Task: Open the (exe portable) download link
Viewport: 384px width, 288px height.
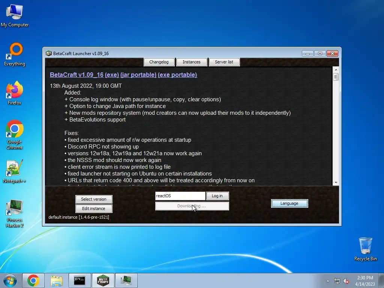Action: [x=177, y=75]
